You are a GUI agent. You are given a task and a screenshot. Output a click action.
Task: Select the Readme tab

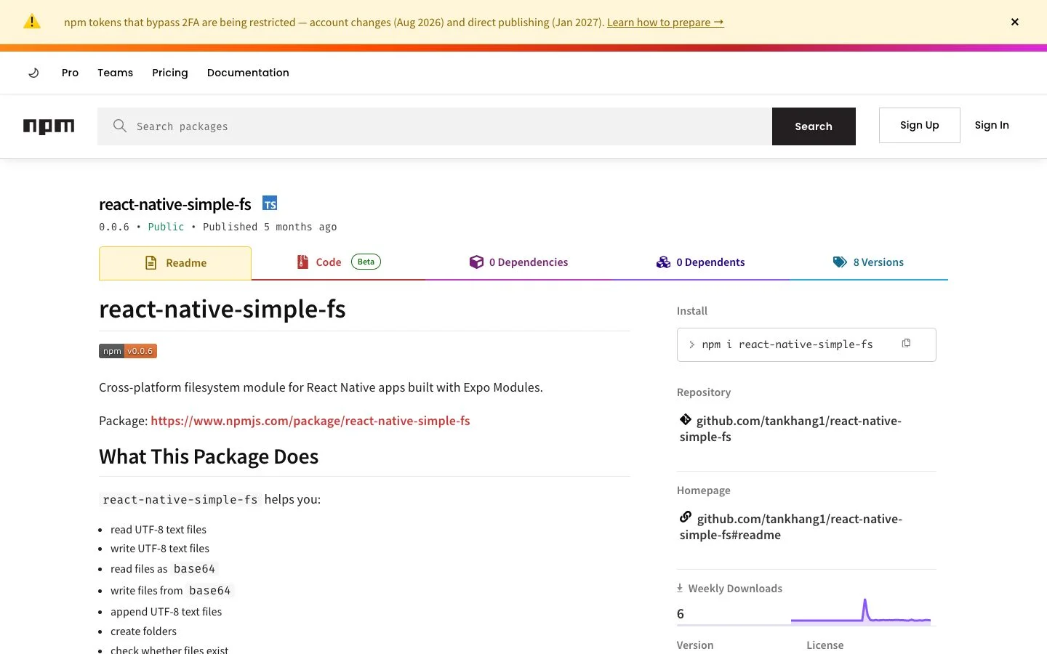pyautogui.click(x=175, y=263)
